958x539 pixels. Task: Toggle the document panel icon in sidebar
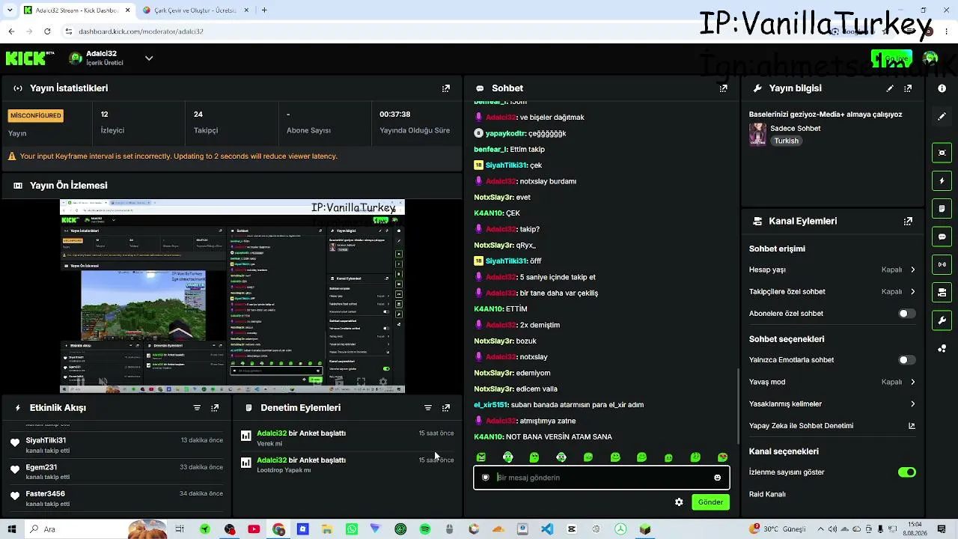click(x=942, y=208)
